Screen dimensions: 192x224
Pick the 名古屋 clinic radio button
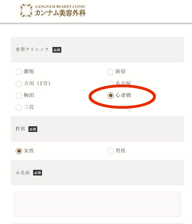click(110, 84)
